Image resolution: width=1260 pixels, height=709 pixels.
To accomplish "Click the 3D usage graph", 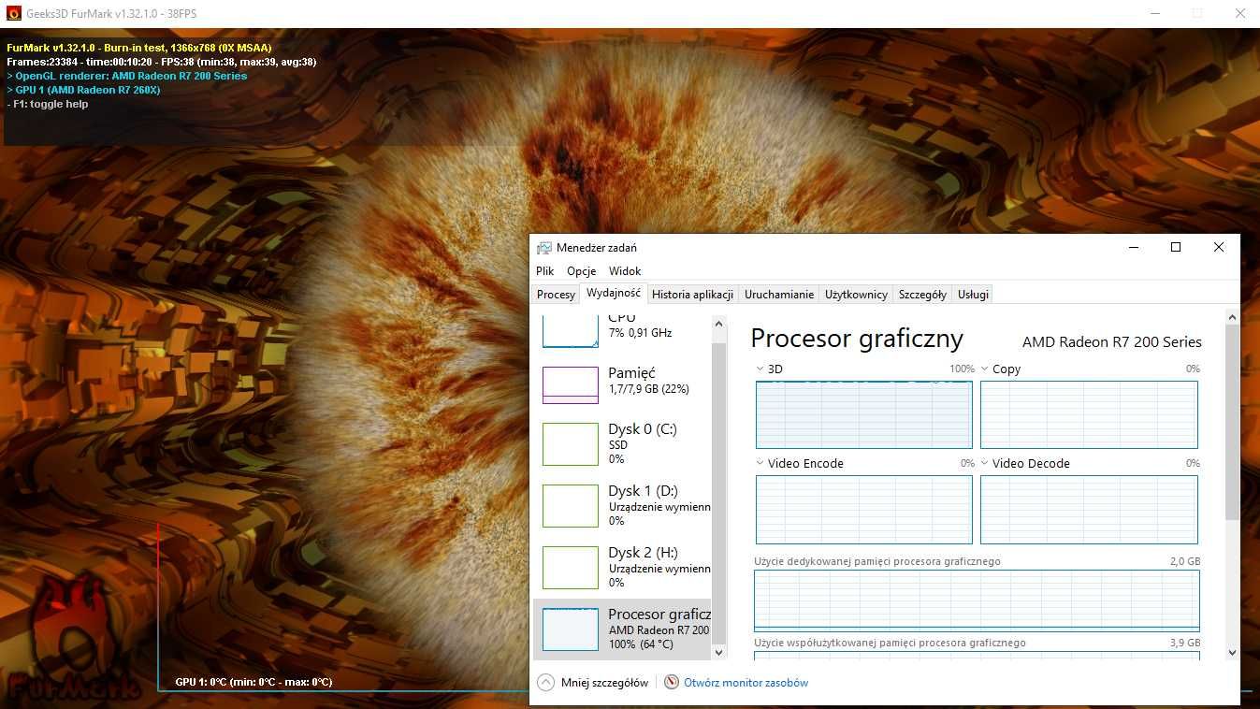I will pyautogui.click(x=864, y=414).
